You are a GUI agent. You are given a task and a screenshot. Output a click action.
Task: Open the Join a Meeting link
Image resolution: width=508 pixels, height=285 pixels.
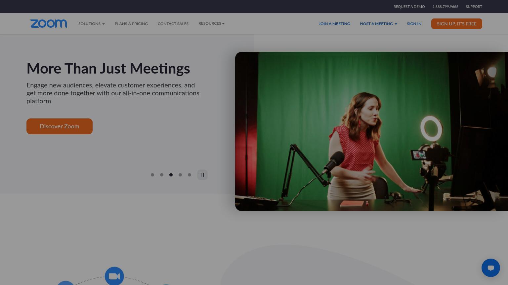[334, 24]
